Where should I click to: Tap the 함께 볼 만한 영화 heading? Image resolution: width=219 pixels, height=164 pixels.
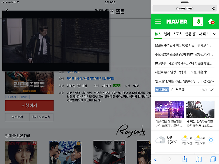[x=18, y=135]
